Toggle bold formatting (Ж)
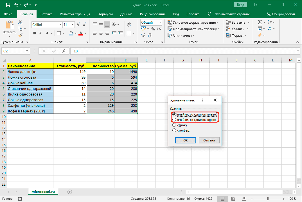 pyautogui.click(x=35, y=33)
